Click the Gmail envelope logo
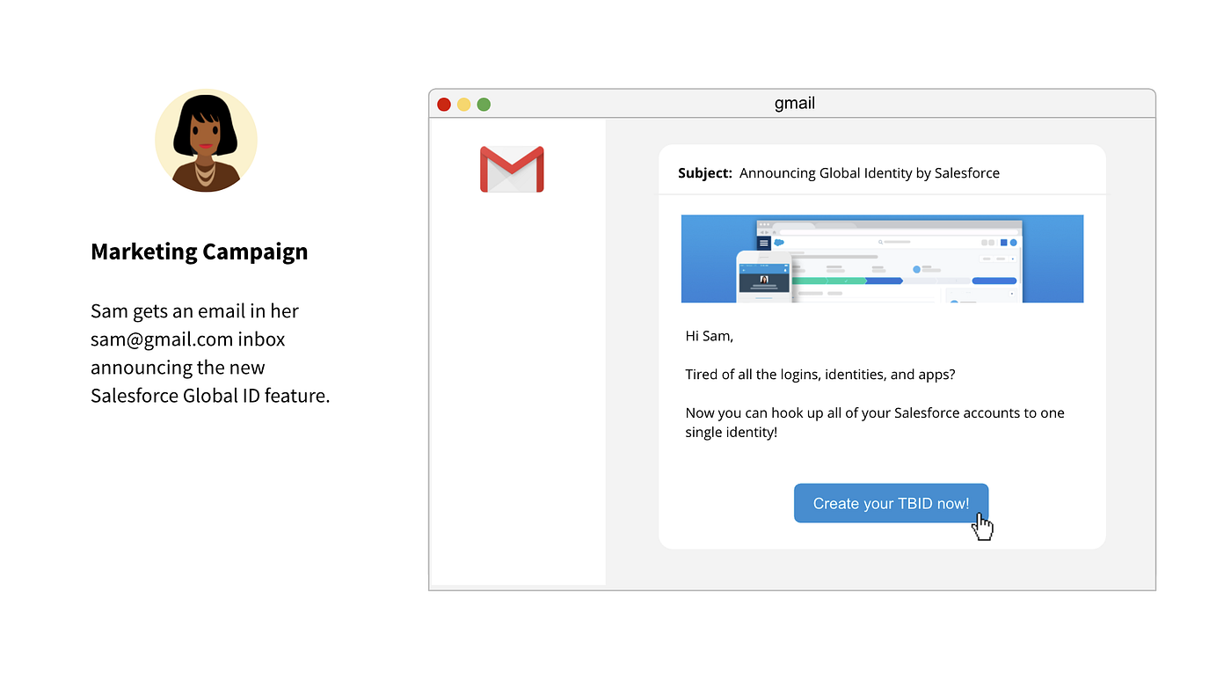Screen dimensions: 1231x693 click(x=512, y=169)
